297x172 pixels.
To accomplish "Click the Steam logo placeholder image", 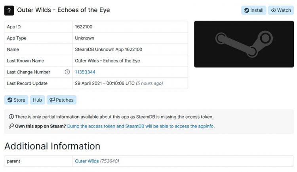I will (x=244, y=44).
